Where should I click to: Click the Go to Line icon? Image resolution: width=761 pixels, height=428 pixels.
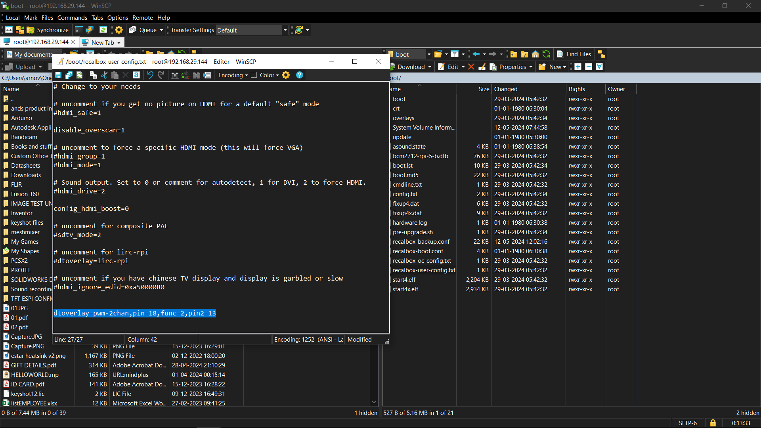click(207, 75)
